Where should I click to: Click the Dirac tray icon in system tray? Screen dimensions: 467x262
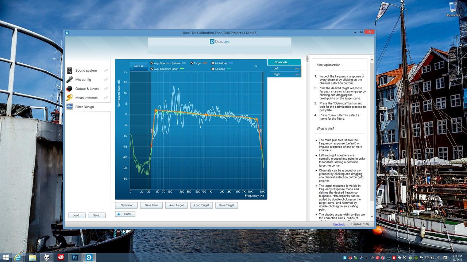pos(345,258)
